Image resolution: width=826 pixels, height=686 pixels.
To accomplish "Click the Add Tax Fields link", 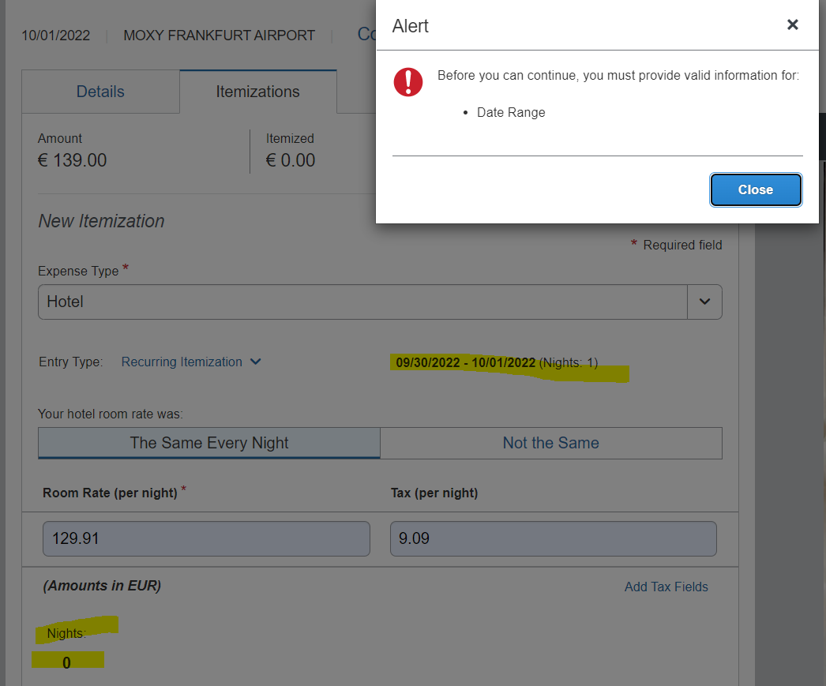I will [x=666, y=587].
